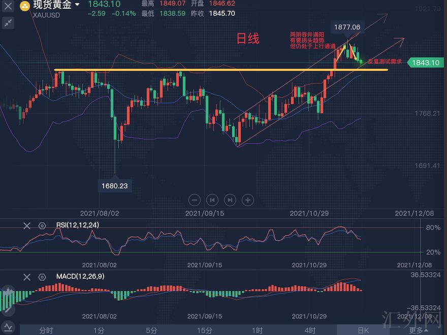Switch to the 分时 timeframe tab
This screenshot has width=447, height=335.
(x=46, y=330)
